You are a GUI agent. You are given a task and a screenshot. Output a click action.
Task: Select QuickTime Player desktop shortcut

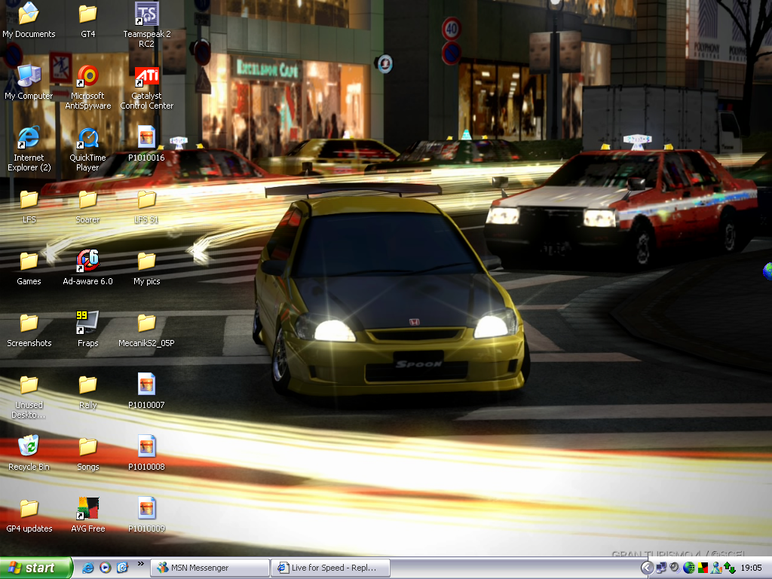(x=87, y=149)
